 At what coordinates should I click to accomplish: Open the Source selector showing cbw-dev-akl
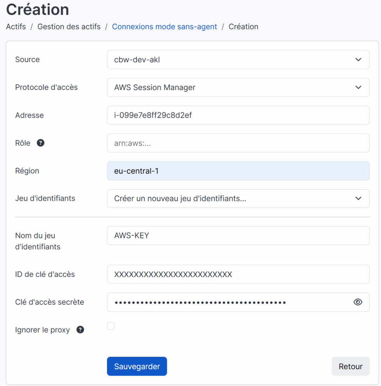238,60
